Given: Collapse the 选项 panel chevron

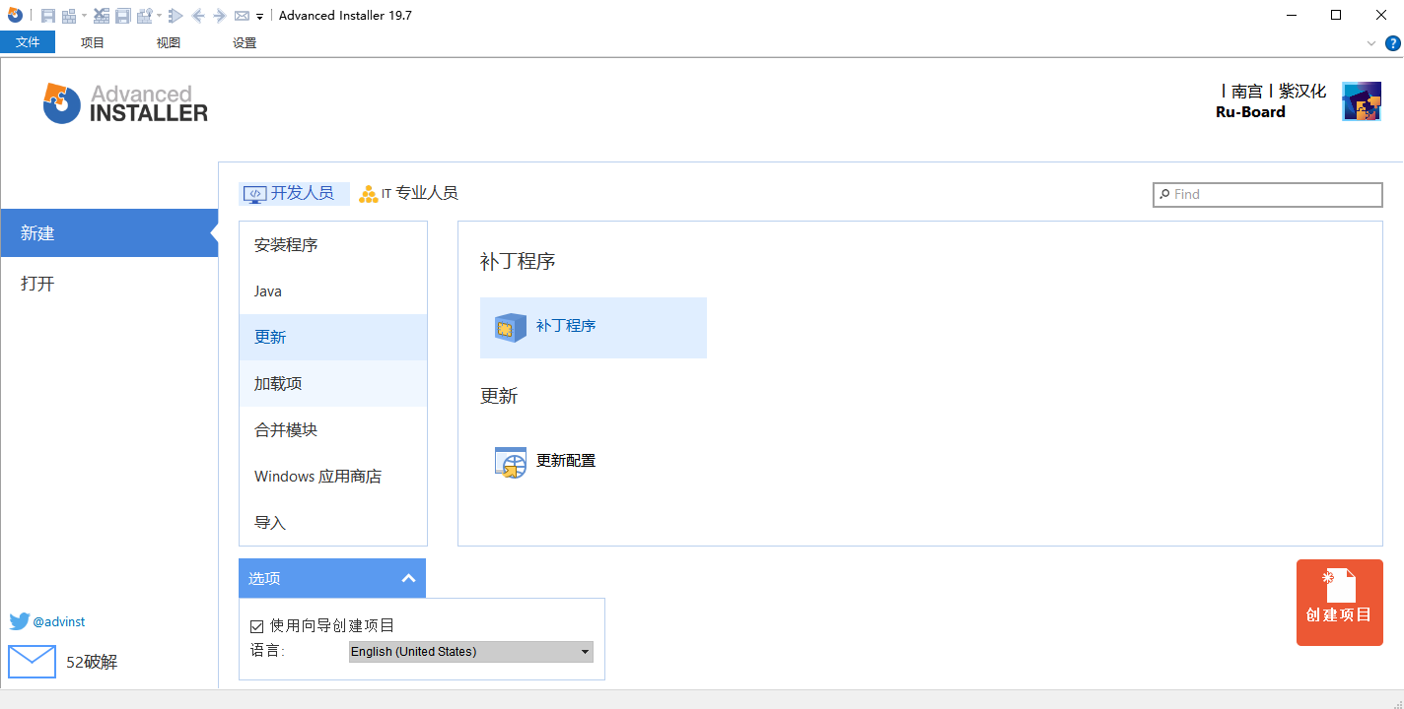Looking at the screenshot, I should (x=408, y=578).
